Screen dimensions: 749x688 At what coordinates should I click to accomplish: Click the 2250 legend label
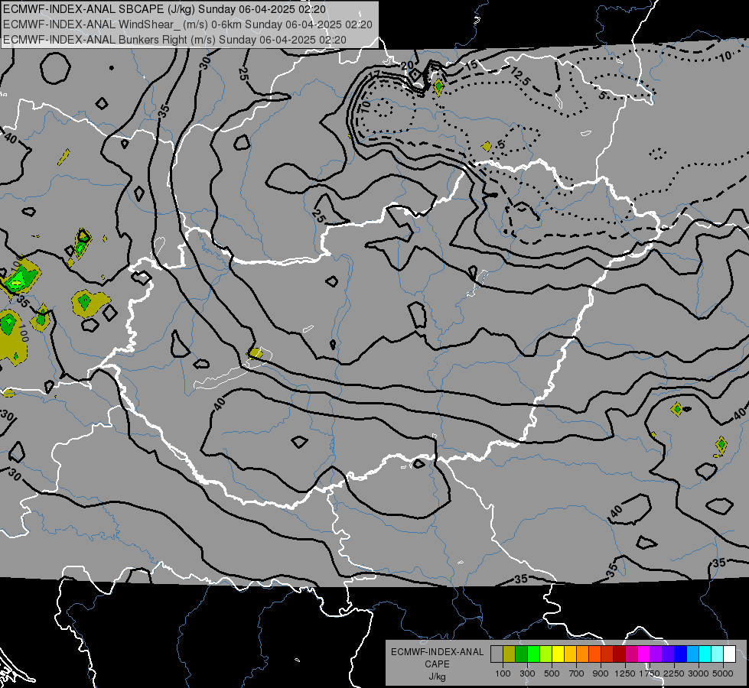pyautogui.click(x=674, y=673)
